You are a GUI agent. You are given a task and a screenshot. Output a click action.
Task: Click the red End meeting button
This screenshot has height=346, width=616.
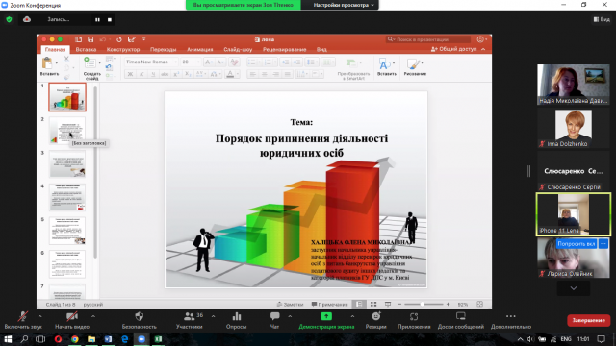tap(588, 320)
